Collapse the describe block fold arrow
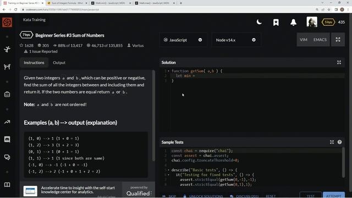 coord(168,170)
